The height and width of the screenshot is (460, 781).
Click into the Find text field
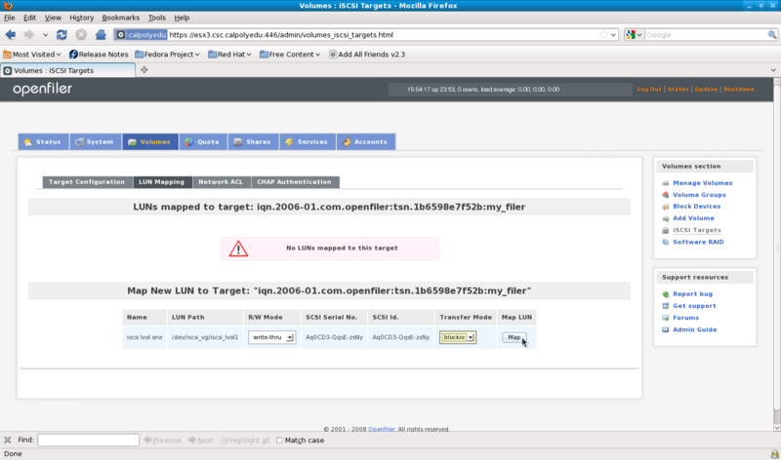pos(88,441)
